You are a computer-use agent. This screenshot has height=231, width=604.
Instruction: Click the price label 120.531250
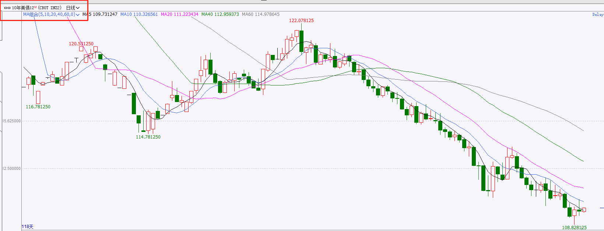[x=81, y=44]
